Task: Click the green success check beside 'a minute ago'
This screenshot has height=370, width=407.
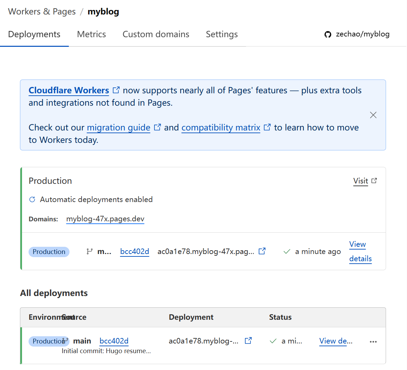Action: tap(287, 252)
